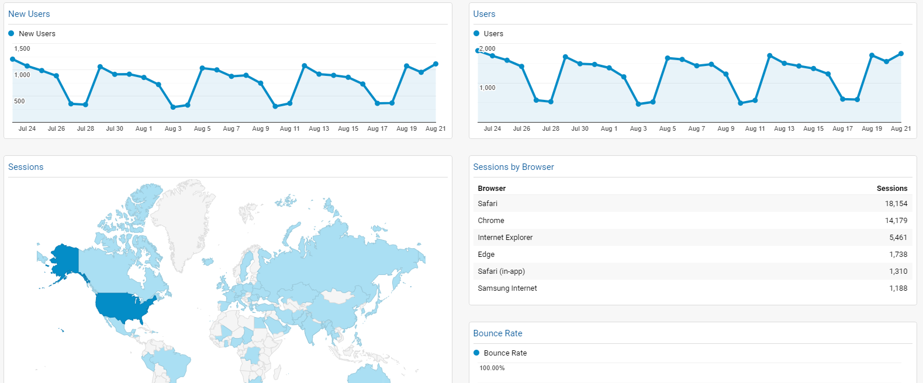Click the Aug 21 point in New Users chart
This screenshot has height=383, width=923.
[435, 64]
